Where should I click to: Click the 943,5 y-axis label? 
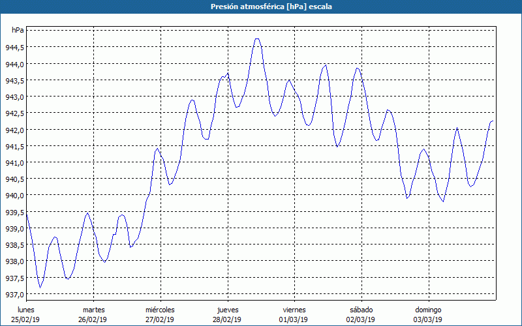coord(14,80)
